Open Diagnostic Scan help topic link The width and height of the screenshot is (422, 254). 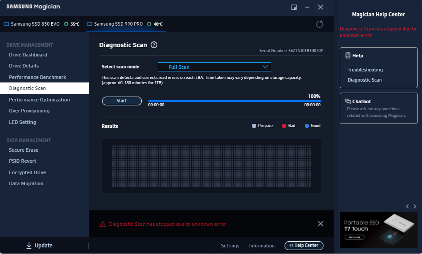pyautogui.click(x=365, y=80)
